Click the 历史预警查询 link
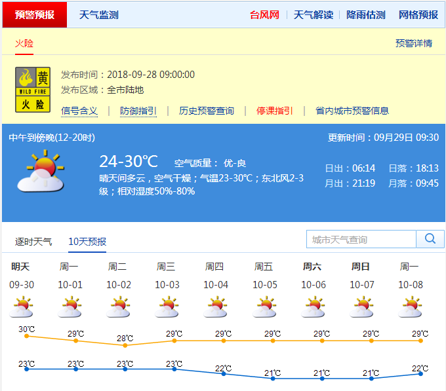 [x=206, y=111]
